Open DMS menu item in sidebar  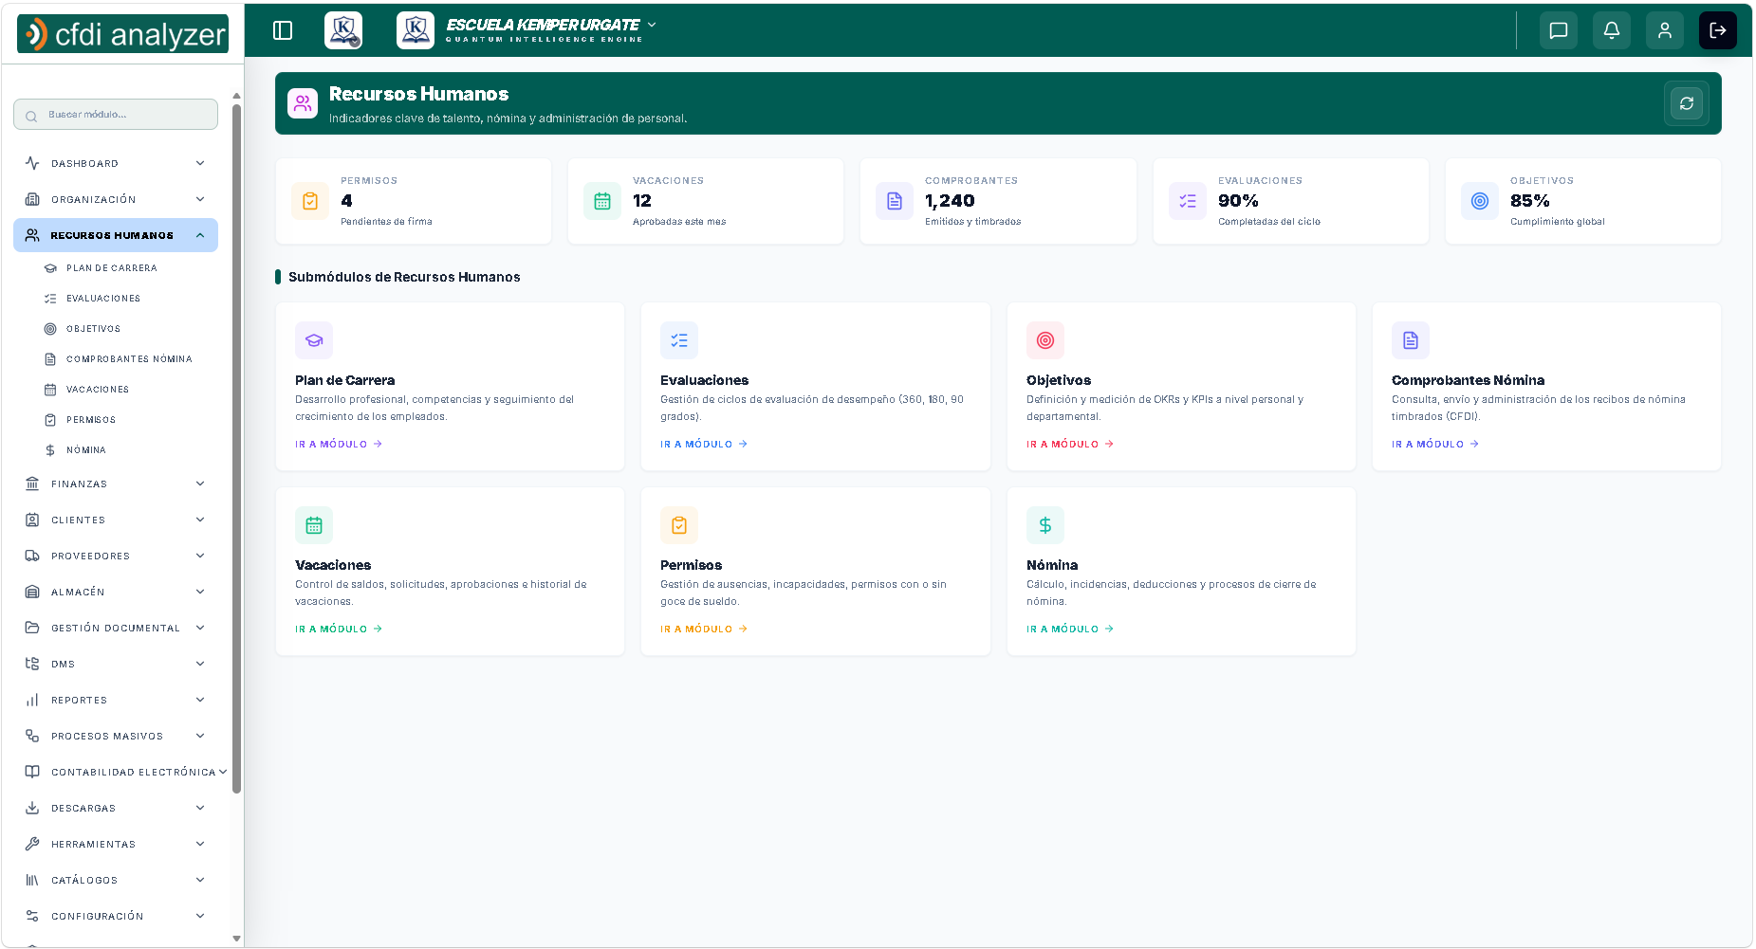116,664
